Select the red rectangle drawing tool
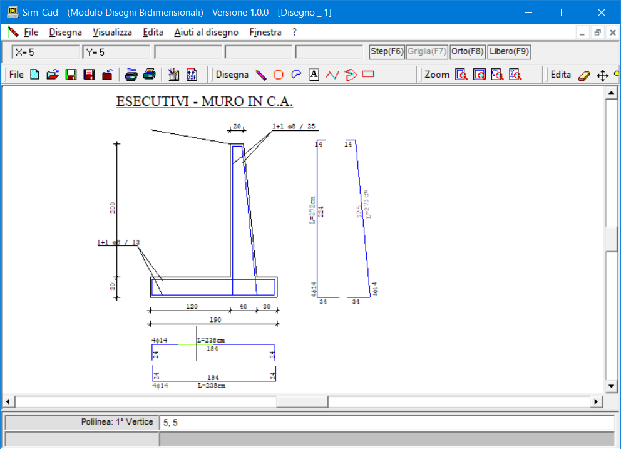 [x=368, y=74]
